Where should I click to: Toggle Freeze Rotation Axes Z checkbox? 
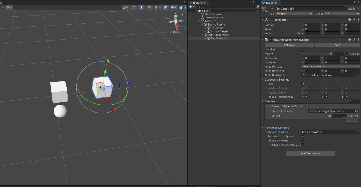(346, 97)
